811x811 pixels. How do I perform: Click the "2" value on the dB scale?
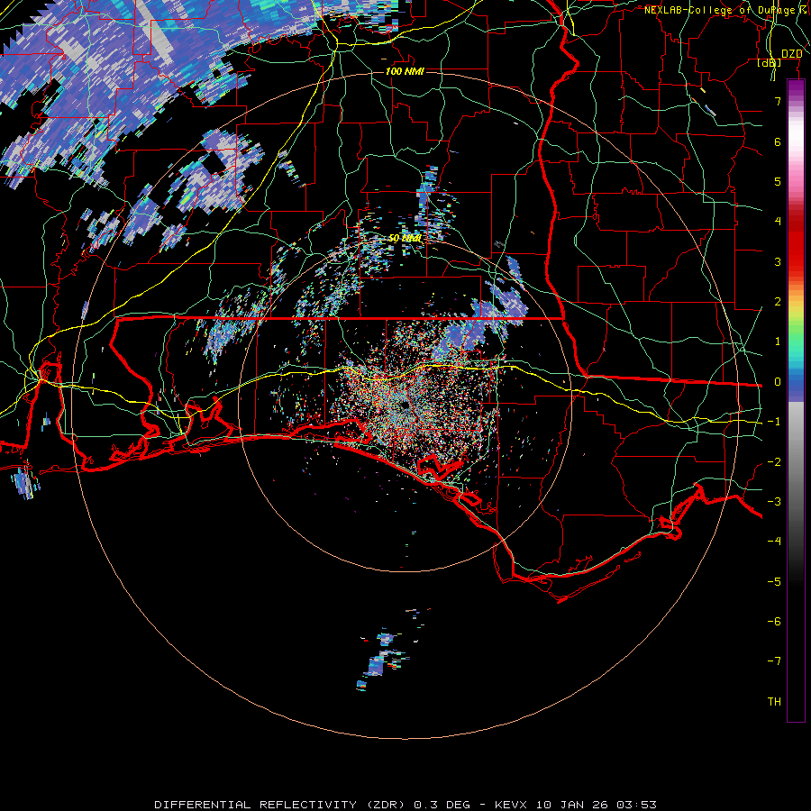point(778,302)
